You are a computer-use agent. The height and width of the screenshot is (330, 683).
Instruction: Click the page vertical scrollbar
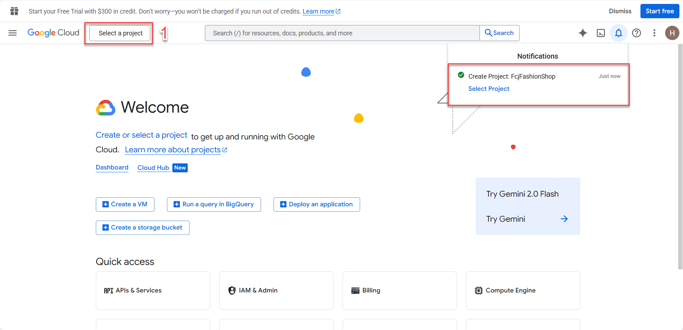point(680,157)
